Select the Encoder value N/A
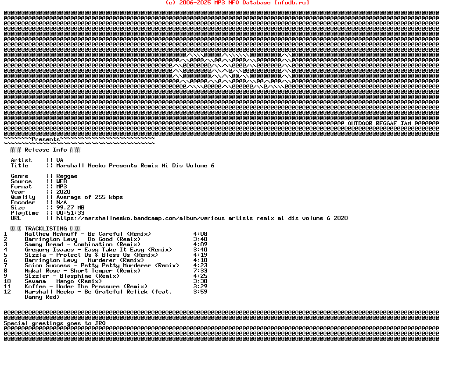474x368 pixels. point(62,202)
